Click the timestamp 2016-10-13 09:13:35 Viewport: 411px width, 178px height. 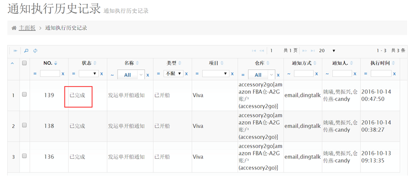click(x=376, y=157)
